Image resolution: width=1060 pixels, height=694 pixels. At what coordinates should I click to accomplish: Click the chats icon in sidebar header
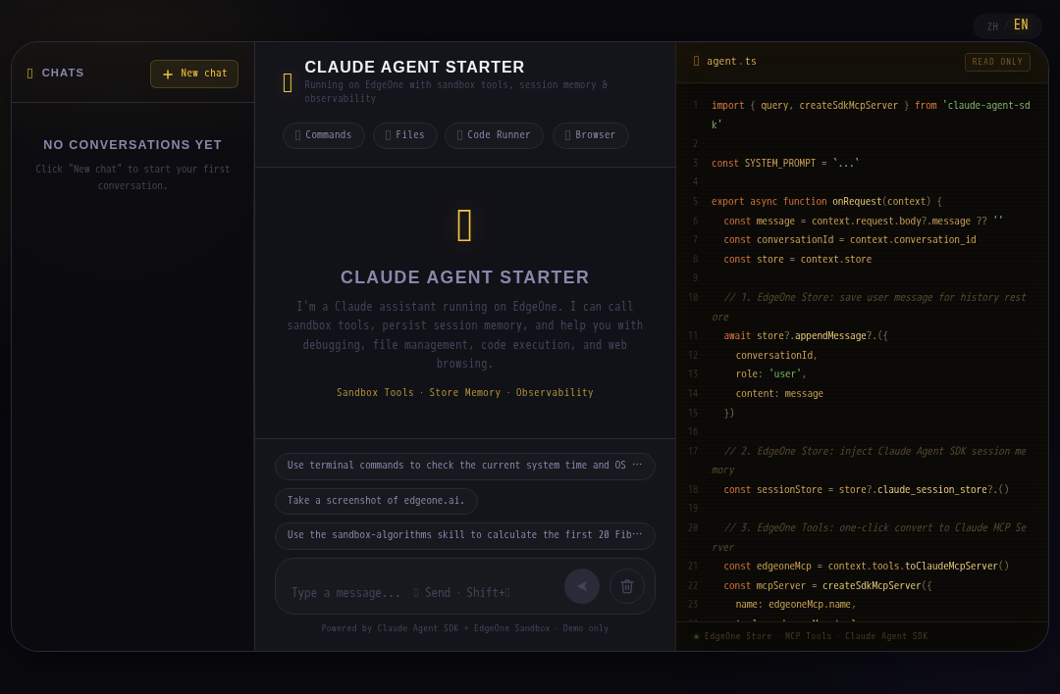tap(29, 73)
